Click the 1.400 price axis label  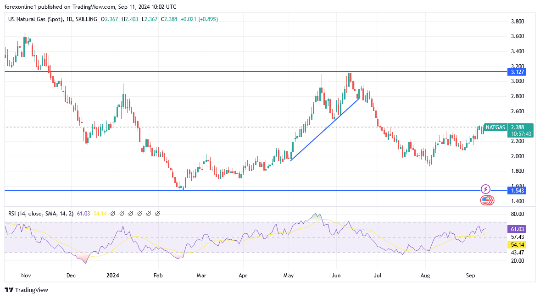click(x=517, y=201)
